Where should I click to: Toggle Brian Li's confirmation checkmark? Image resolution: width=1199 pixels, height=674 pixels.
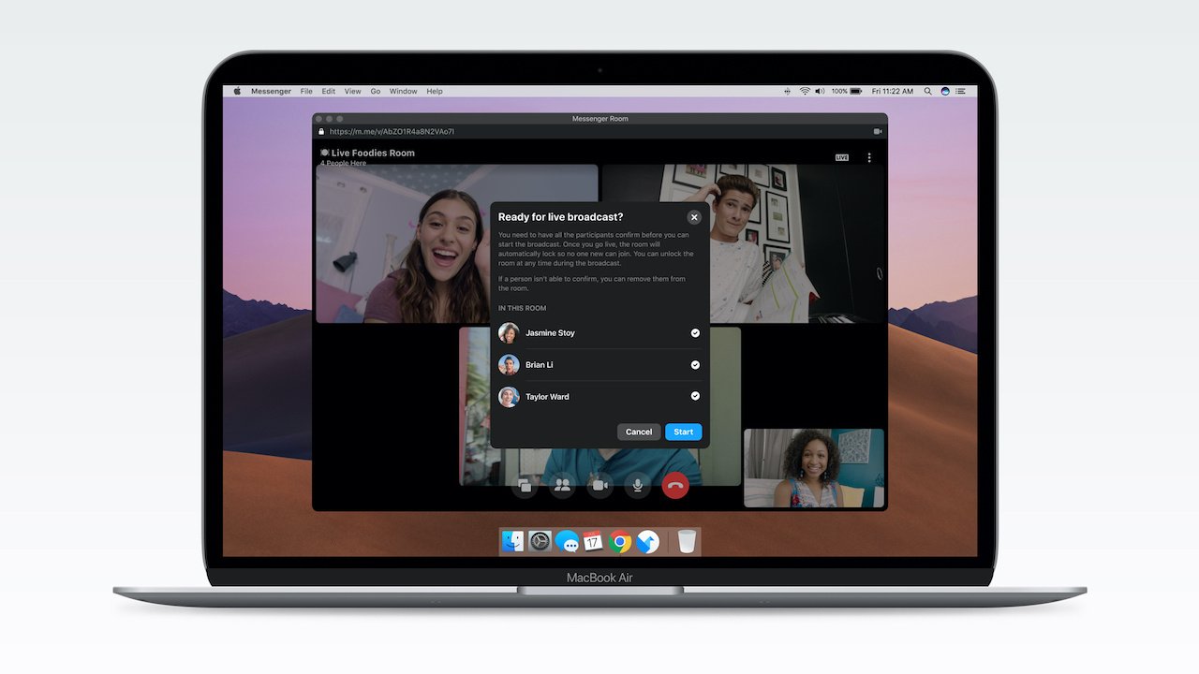coord(695,365)
